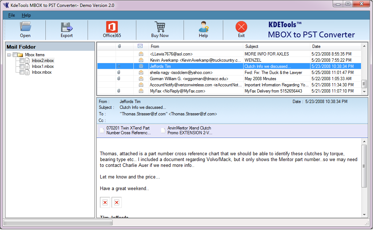The height and width of the screenshot is (230, 373).
Task: Collapse the Mbox Items tree node
Action: [x=9, y=55]
